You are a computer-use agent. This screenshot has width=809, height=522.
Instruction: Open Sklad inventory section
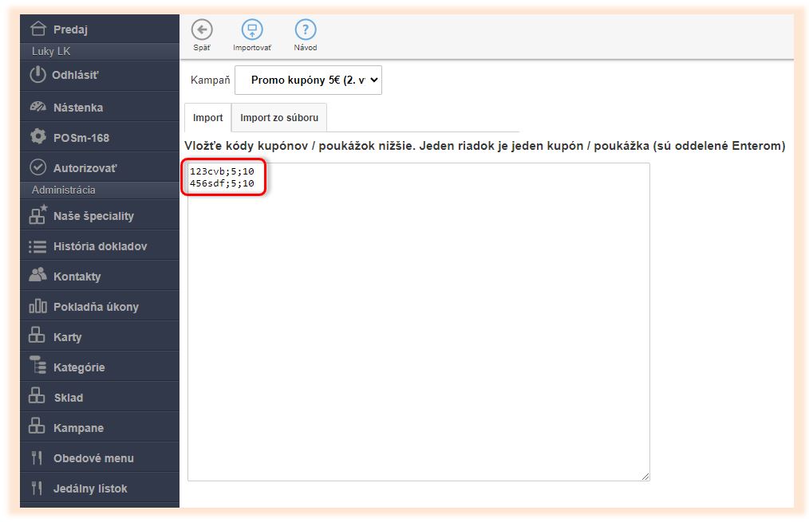point(68,398)
